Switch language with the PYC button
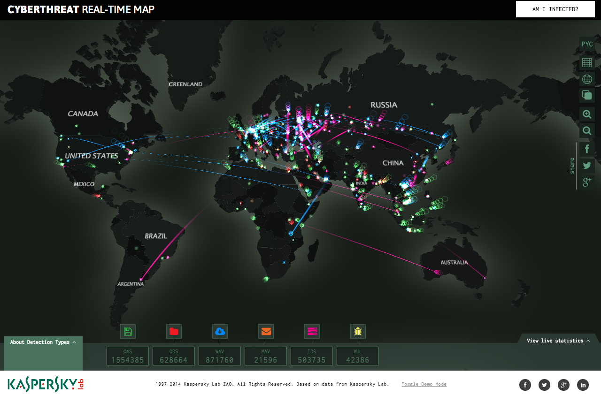Screen dimensions: 601x395 [587, 44]
